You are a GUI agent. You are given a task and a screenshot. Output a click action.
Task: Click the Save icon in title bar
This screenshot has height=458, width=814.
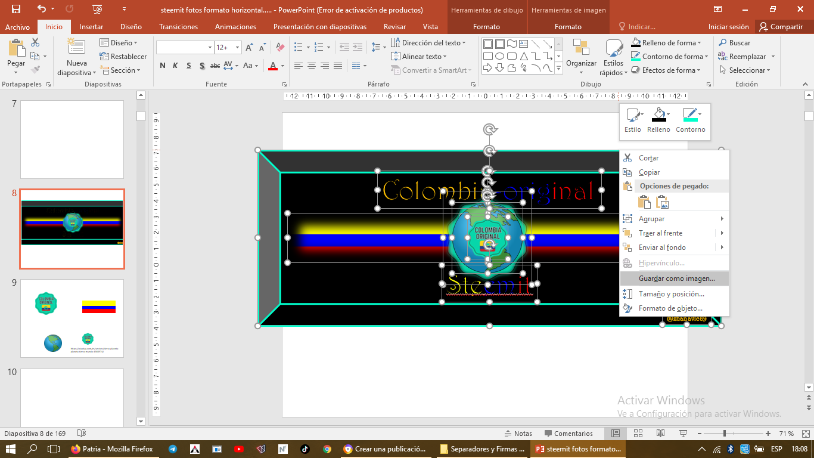pyautogui.click(x=16, y=10)
